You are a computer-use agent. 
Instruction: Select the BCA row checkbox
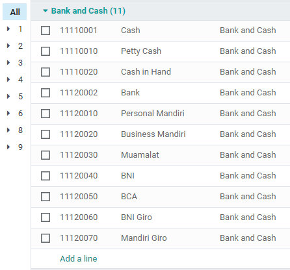click(46, 197)
